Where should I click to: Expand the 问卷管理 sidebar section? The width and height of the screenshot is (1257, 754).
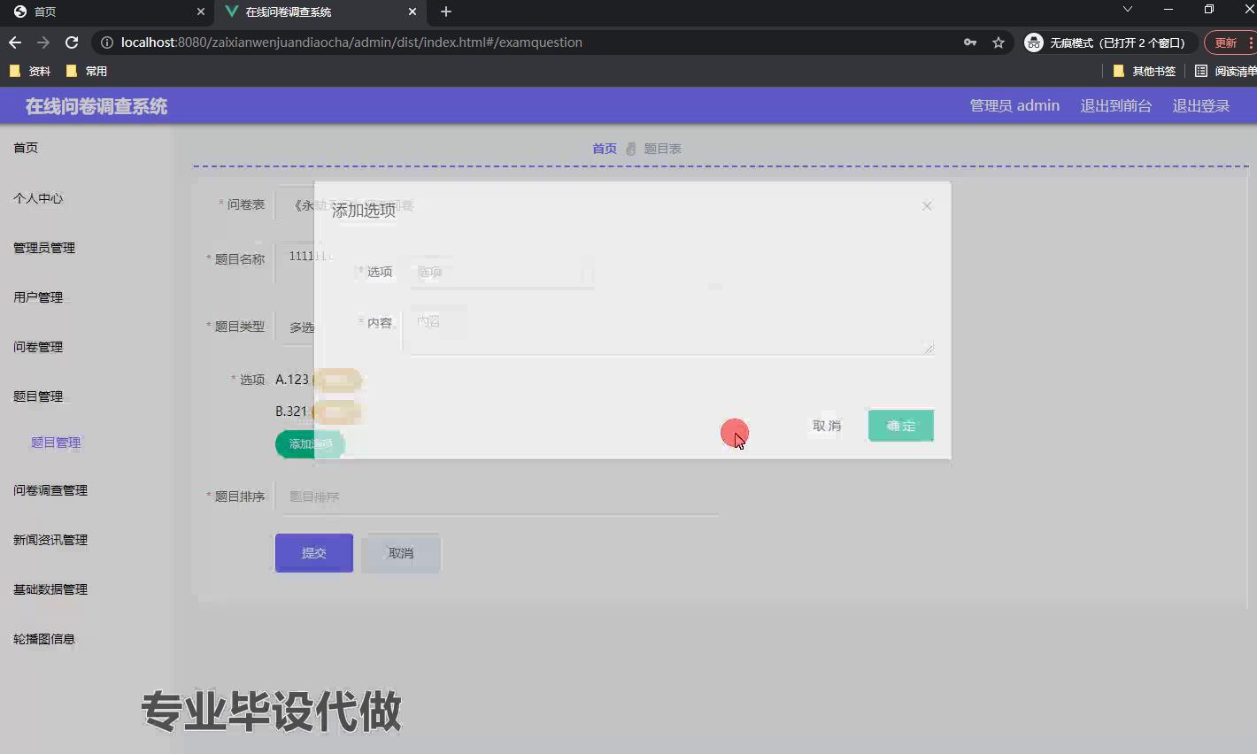[x=38, y=347]
